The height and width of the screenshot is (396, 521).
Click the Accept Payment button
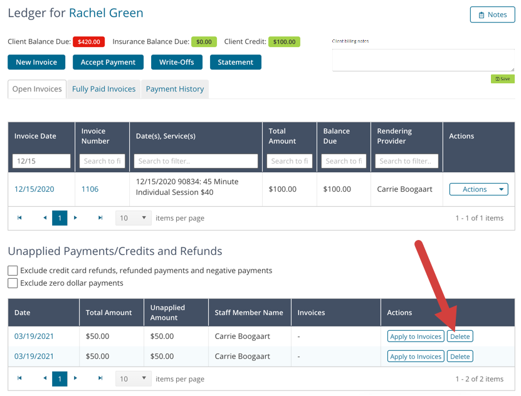[x=109, y=62]
